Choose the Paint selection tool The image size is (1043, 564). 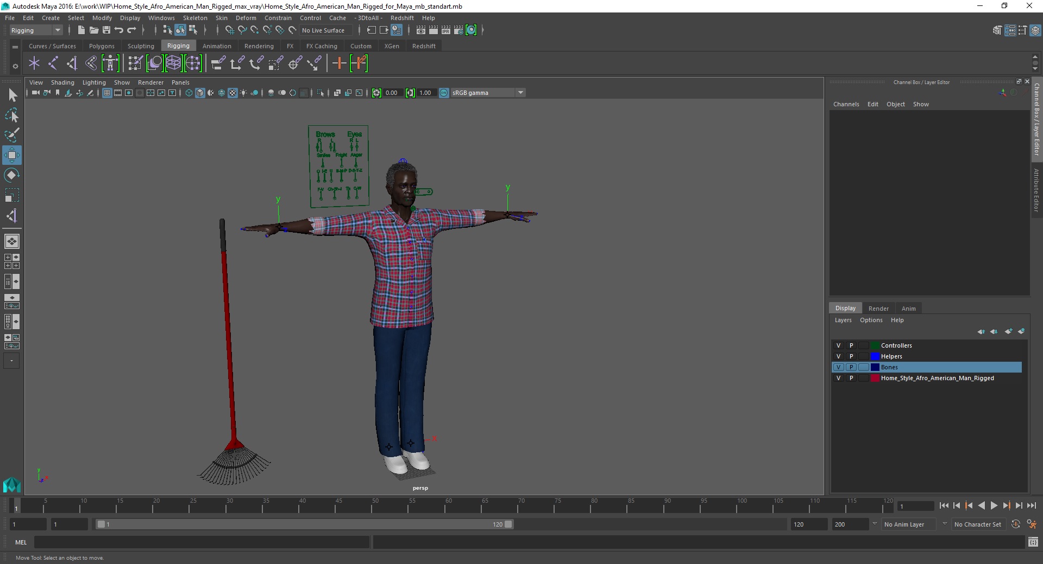tap(12, 135)
